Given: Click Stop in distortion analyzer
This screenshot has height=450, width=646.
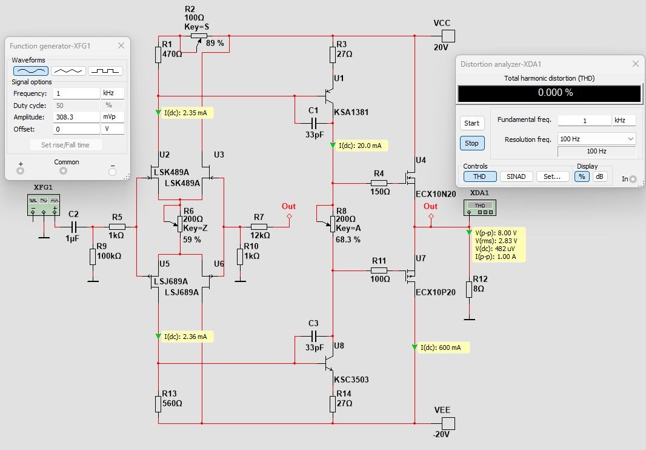Looking at the screenshot, I should [x=472, y=143].
